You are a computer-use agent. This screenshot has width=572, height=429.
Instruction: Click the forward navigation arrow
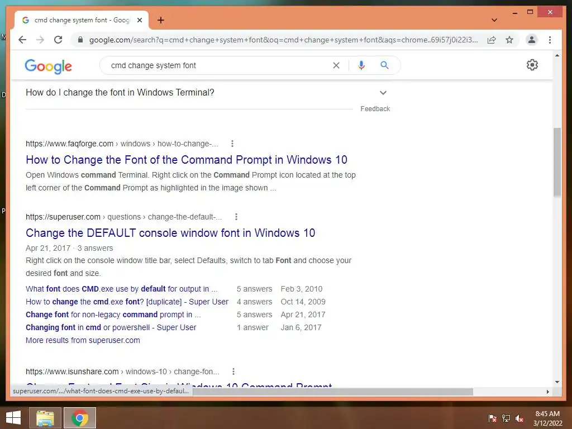pyautogui.click(x=40, y=40)
